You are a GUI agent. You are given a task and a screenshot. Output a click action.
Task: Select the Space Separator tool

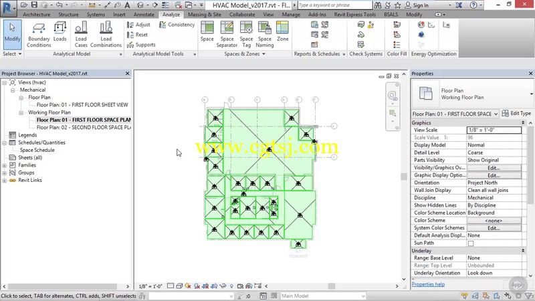[227, 35]
